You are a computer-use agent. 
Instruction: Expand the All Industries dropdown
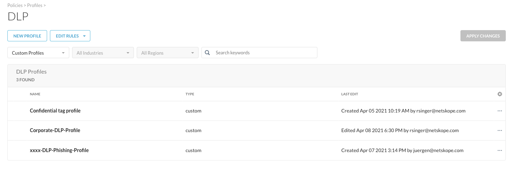click(x=103, y=53)
